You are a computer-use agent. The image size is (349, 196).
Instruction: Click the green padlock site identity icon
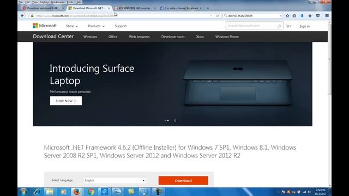[32, 16]
